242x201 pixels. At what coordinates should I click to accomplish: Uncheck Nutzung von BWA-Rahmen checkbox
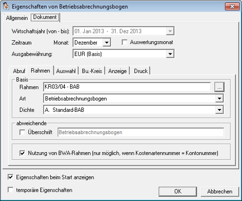[x=22, y=153]
